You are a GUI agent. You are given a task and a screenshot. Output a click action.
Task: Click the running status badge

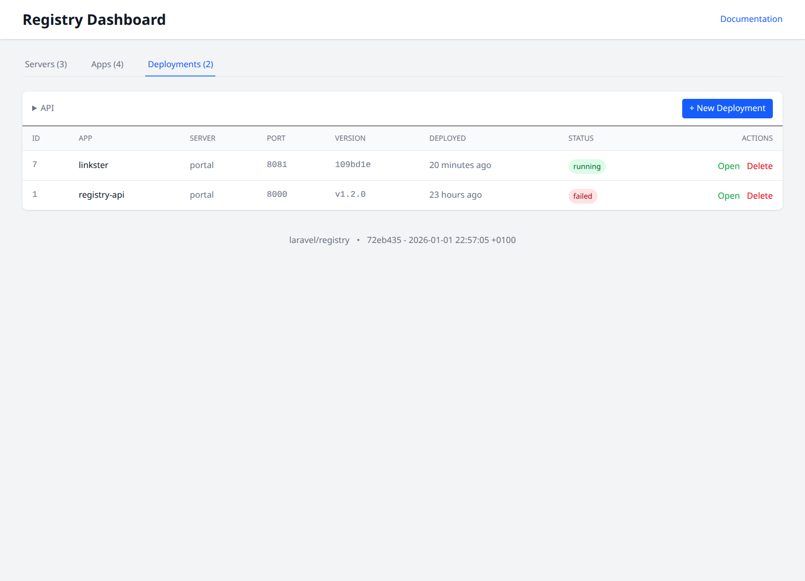click(x=587, y=167)
